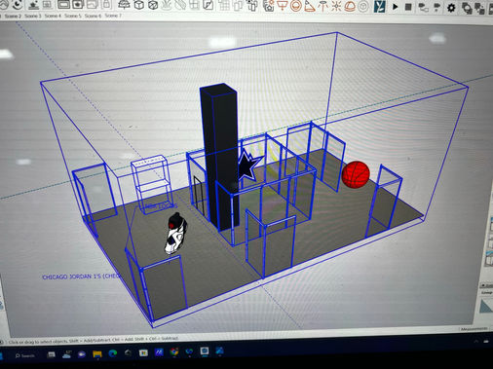Click the black play arrow button
The width and height of the screenshot is (493, 369).
pyautogui.click(x=395, y=6)
